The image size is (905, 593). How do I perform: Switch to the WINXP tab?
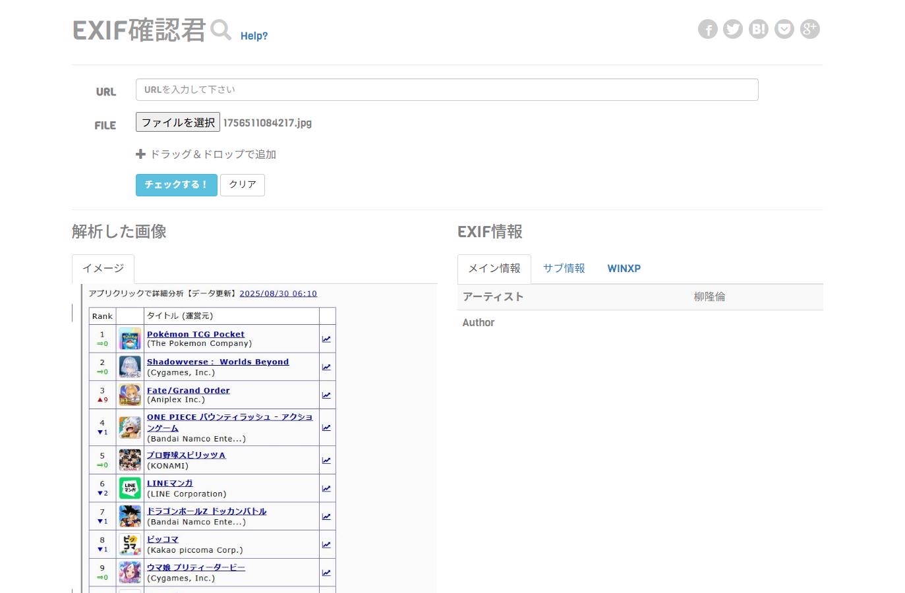[624, 269]
